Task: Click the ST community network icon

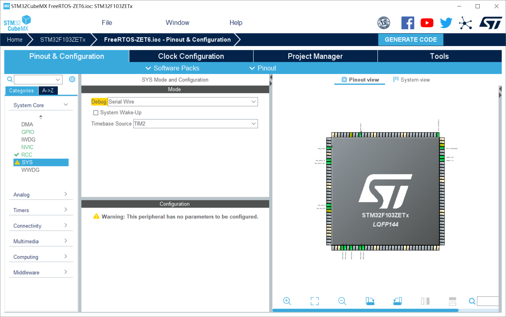Action: pos(465,23)
